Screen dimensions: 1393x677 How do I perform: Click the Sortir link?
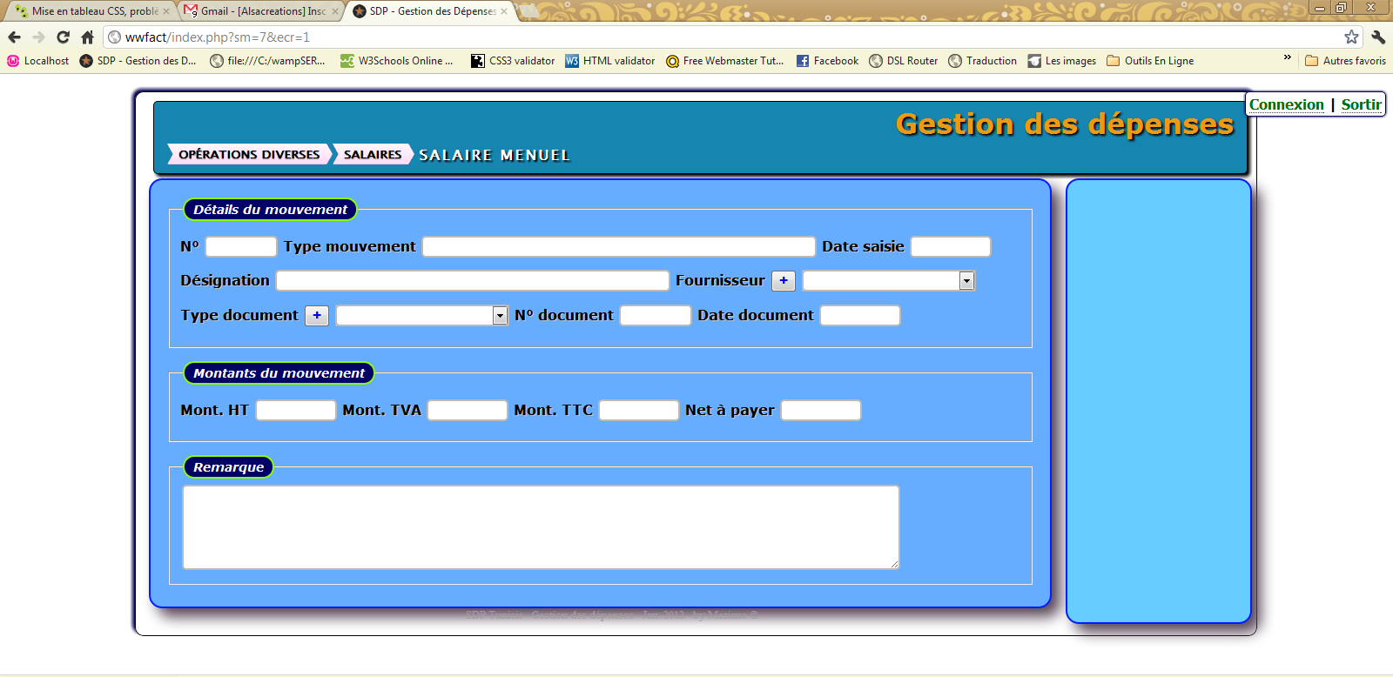point(1361,104)
